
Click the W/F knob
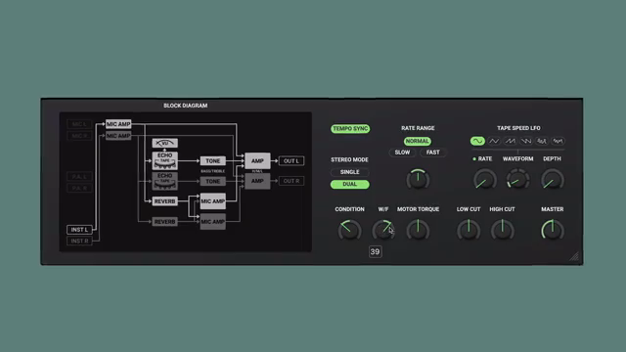click(383, 230)
